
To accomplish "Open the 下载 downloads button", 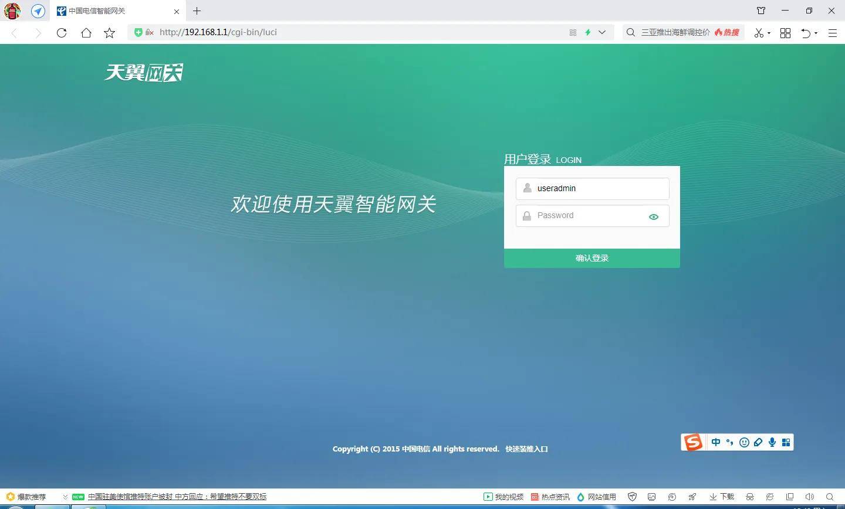I will [722, 497].
